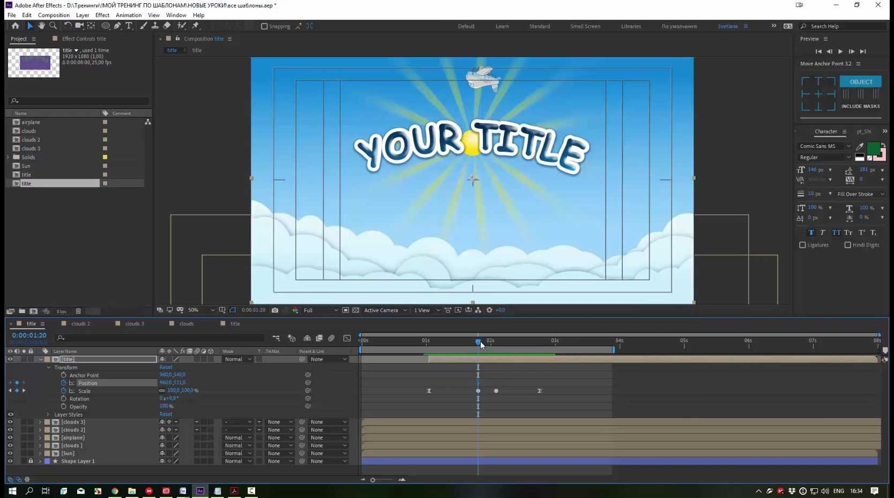The width and height of the screenshot is (894, 498).
Task: Select the Rectangle shape tool
Action: (106, 26)
